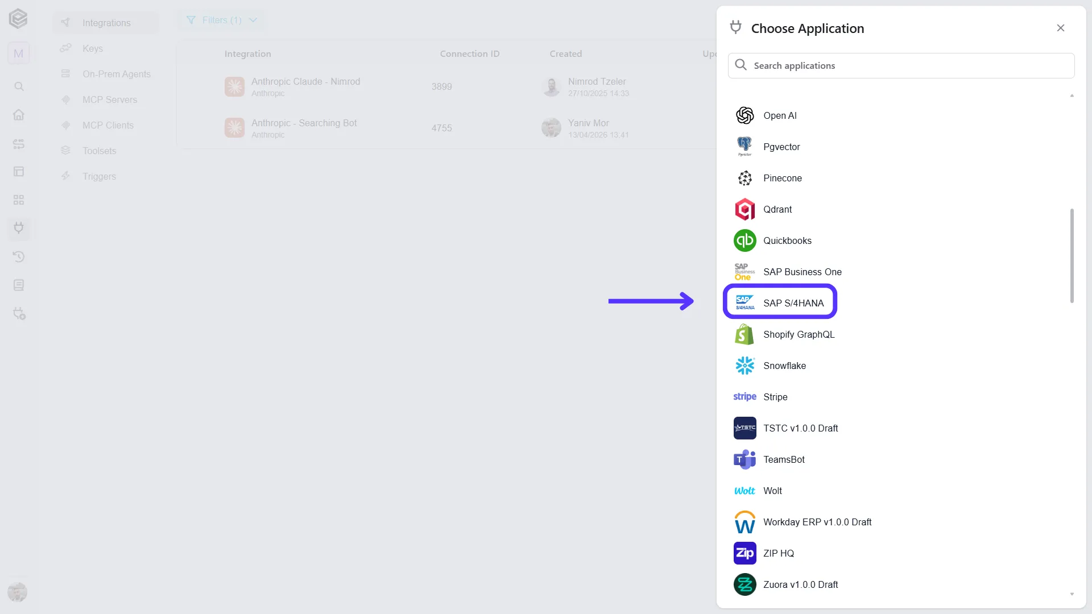Pick the SAP S/4HANA logo icon
Screen dimensions: 1092x614
coord(744,303)
